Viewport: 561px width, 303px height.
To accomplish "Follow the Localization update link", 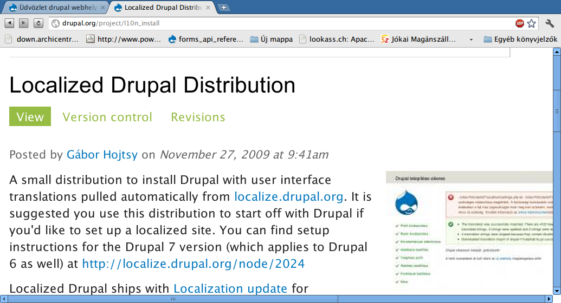I will 230,288.
